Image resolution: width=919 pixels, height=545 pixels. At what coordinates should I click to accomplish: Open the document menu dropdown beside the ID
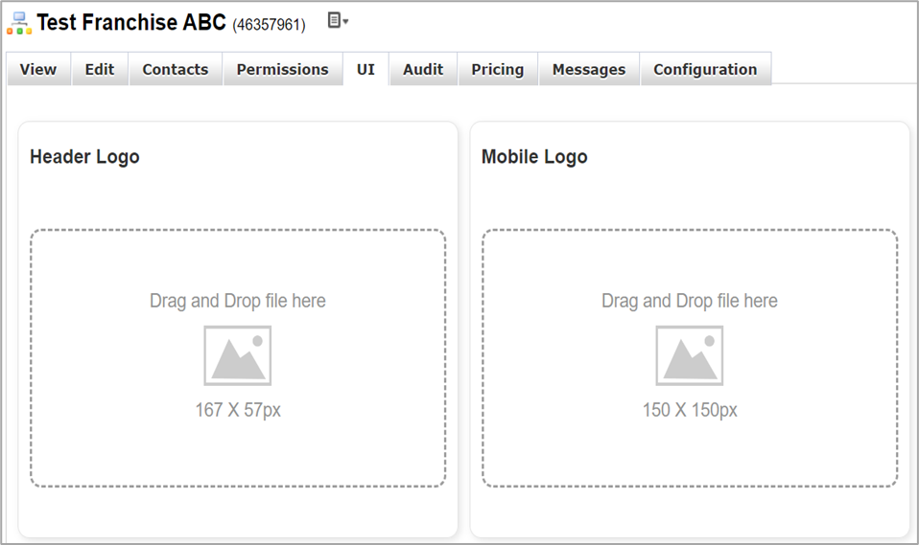338,20
